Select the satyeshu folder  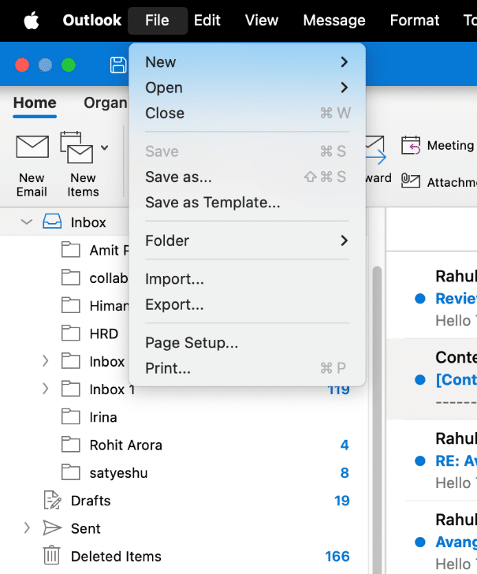(x=184, y=472)
